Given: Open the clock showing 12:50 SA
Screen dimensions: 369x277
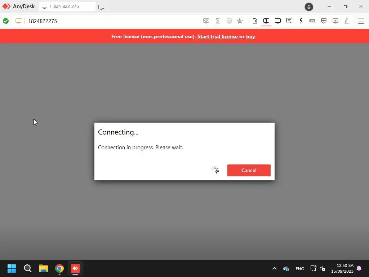Looking at the screenshot, I should click(342, 268).
